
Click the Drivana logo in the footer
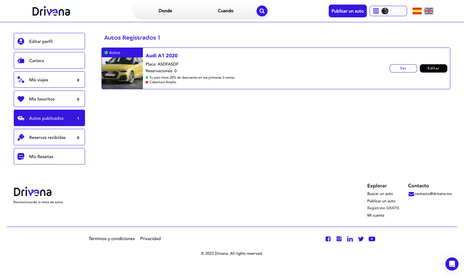pos(33,192)
